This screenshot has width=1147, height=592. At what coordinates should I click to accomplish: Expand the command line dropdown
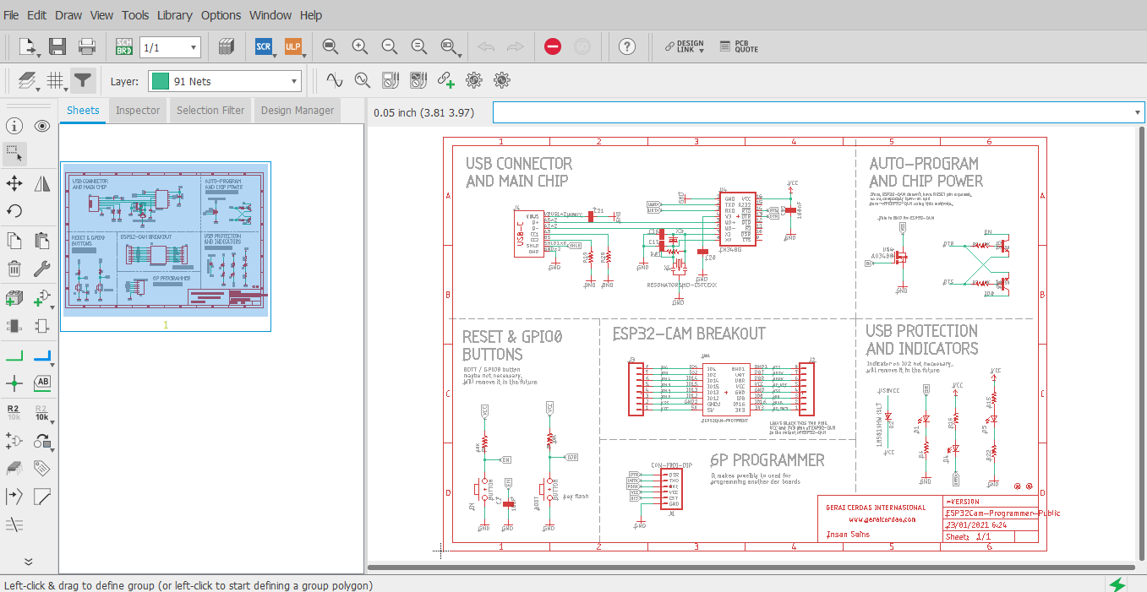click(x=1137, y=111)
